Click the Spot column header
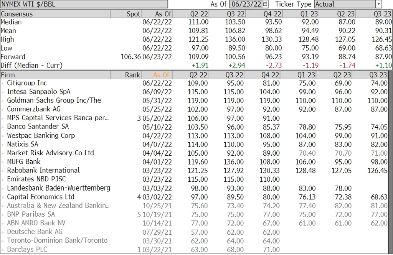393x255 pixels. coord(125,14)
